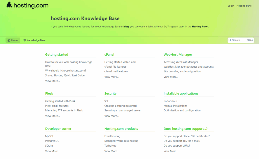Open the Softaculous link
Image resolution: width=259 pixels, height=159 pixels.
tap(170, 101)
